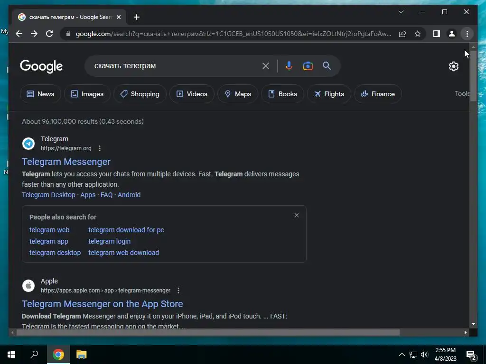The image size is (486, 364).
Task: Open Telegram Apps sitelink
Action: (x=88, y=195)
